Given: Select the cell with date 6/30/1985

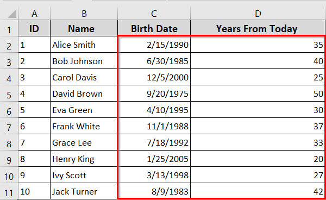Looking at the screenshot, I should (x=154, y=61).
